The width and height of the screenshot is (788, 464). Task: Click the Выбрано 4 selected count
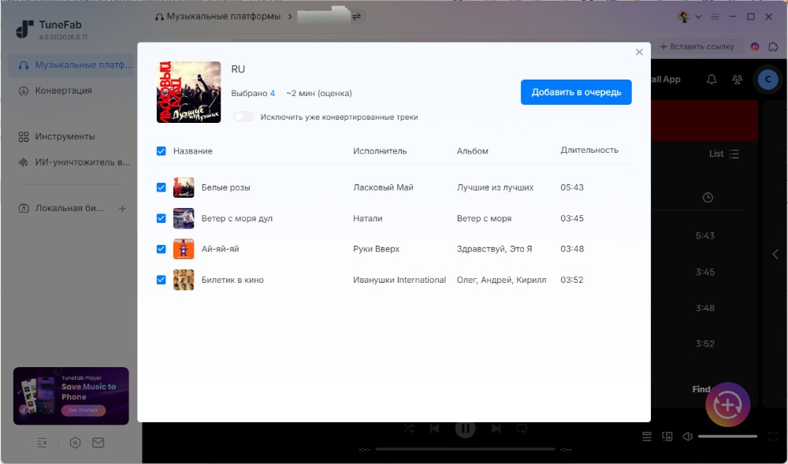(x=253, y=94)
